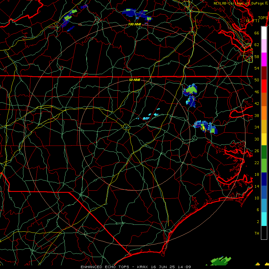Viewport: 269px width, 269px height.
Task: Click the legend value 14
Action: [x=257, y=186]
